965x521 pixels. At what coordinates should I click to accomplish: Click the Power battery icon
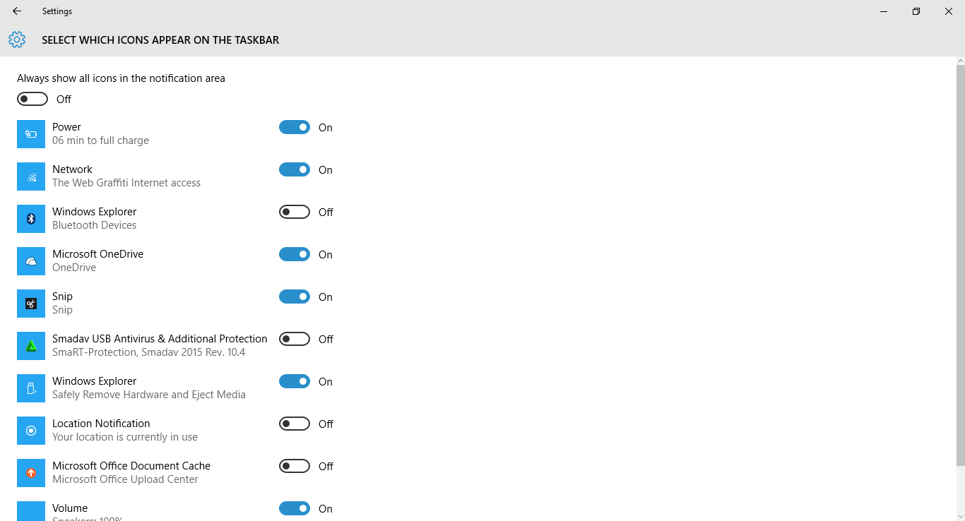pyautogui.click(x=31, y=134)
